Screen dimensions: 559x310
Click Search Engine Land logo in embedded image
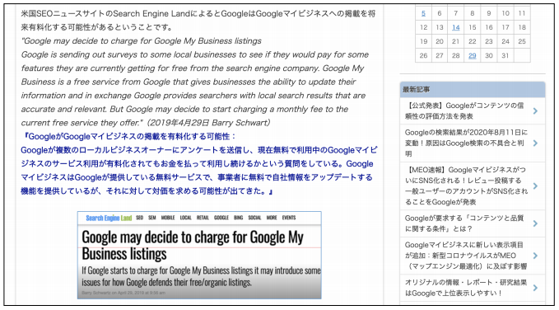109,218
